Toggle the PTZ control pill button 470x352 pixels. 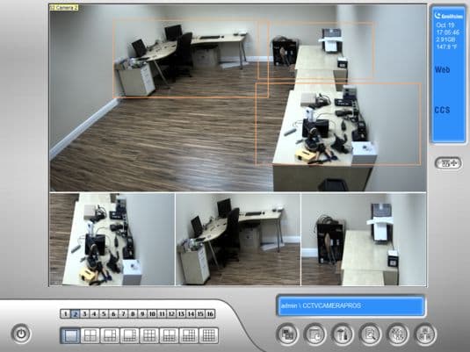[x=448, y=163]
